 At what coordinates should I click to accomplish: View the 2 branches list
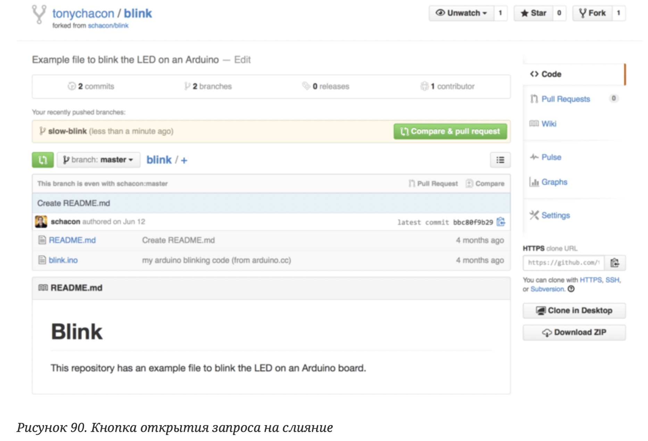208,86
